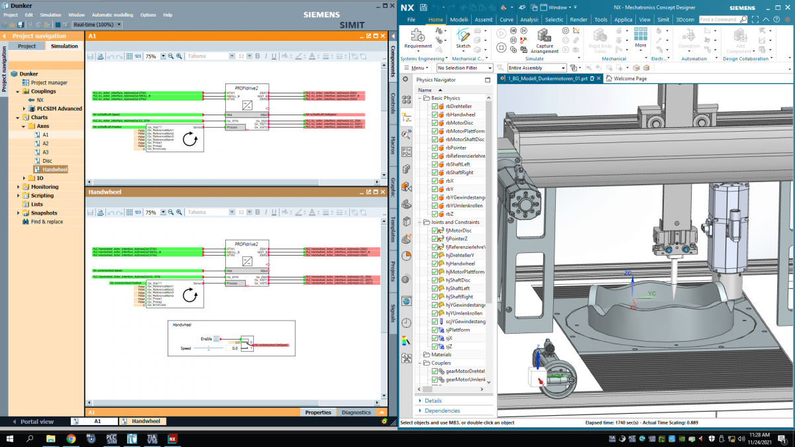Toggle checkbox for fjMotorDisc
Viewport: 795px width, 447px height.
click(435, 230)
